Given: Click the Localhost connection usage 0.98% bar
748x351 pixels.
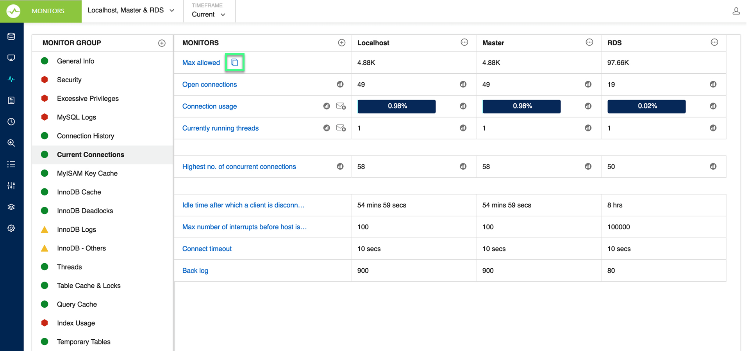Looking at the screenshot, I should pyautogui.click(x=396, y=106).
